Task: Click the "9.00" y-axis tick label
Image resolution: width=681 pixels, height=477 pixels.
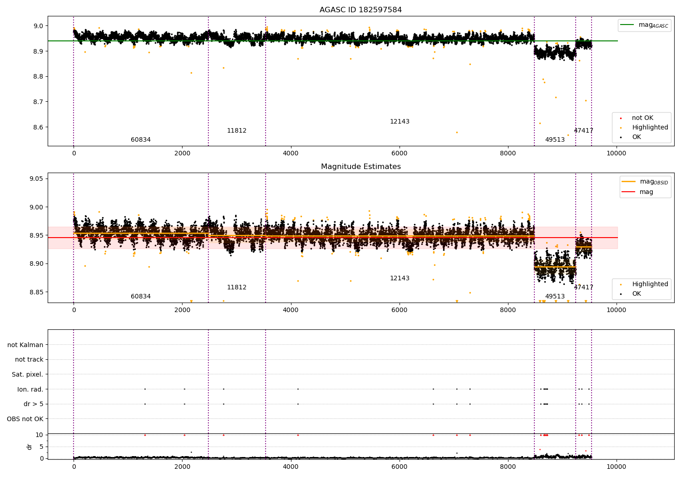Action: 36,207
